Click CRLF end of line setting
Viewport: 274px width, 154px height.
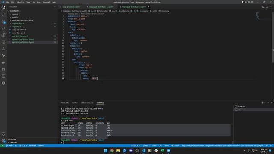[161, 145]
